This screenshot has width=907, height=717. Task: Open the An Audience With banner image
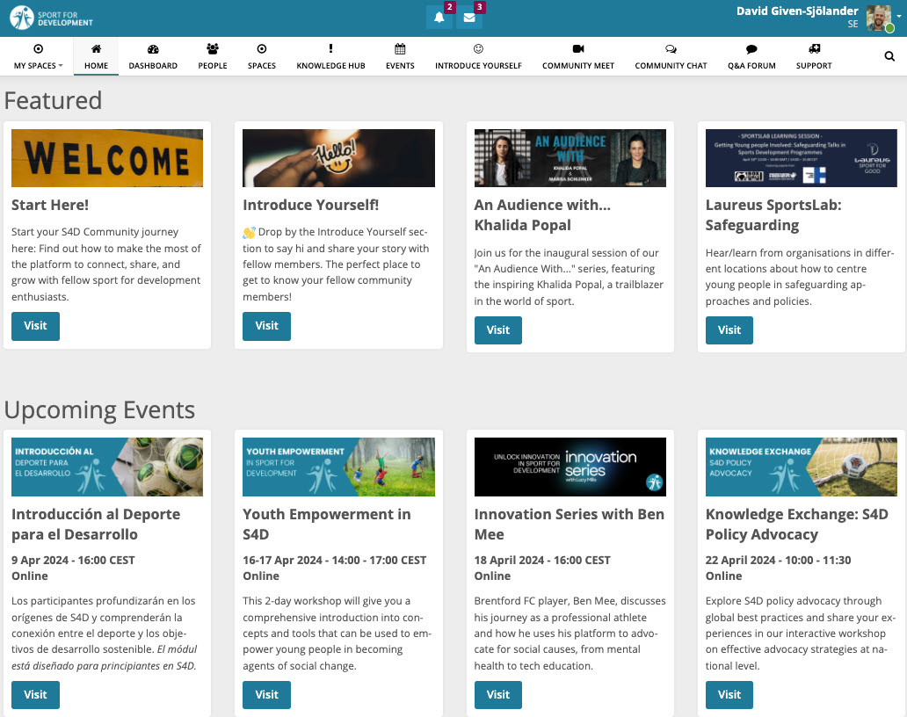coord(570,158)
